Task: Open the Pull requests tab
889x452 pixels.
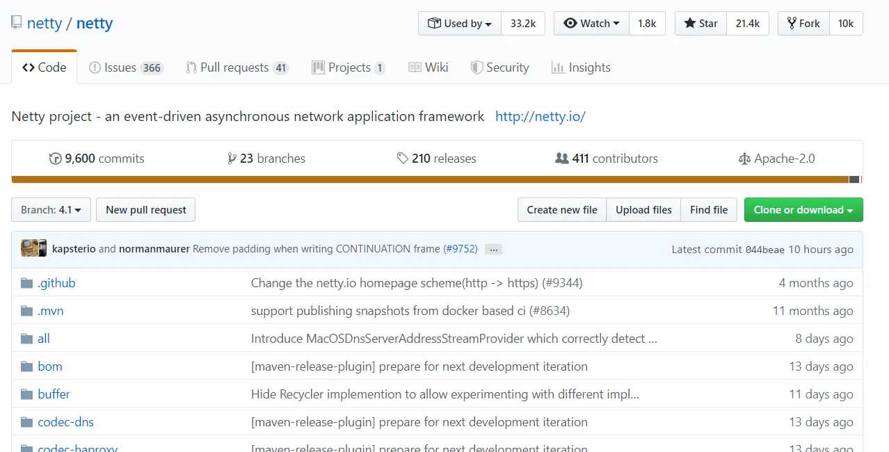Action: 237,67
